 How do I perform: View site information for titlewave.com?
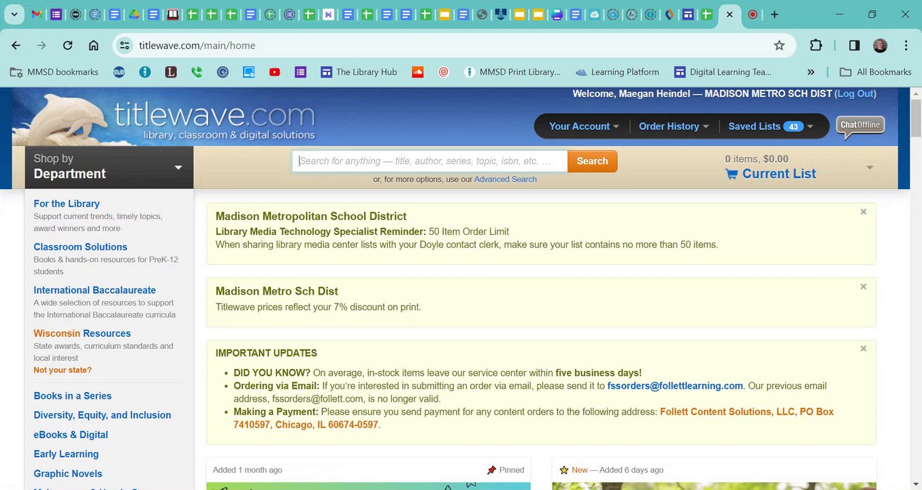124,46
